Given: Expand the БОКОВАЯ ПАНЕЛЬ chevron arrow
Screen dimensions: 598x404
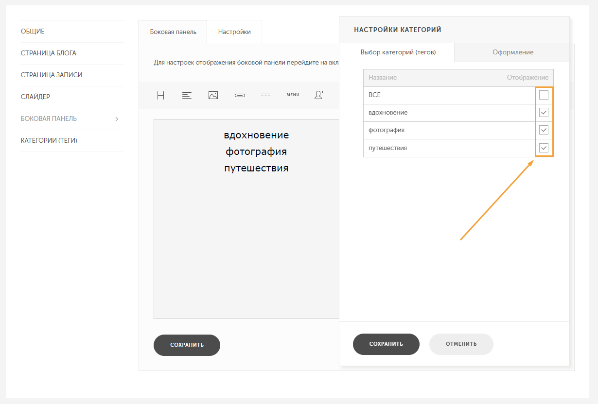Looking at the screenshot, I should tap(117, 119).
